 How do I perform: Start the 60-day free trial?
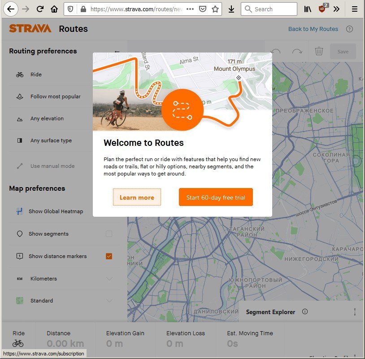point(216,197)
